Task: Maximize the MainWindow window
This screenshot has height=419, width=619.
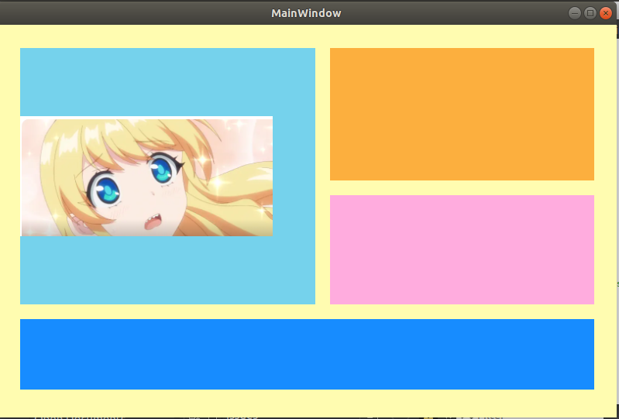Action: click(x=590, y=13)
